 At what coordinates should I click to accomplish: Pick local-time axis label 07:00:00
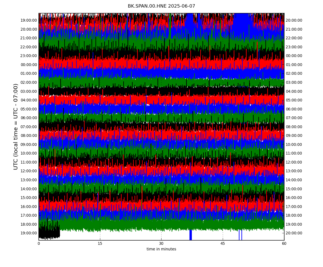click(294, 118)
